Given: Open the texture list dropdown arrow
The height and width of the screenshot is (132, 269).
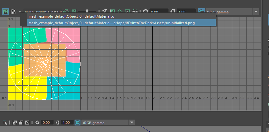Looking at the screenshot, I should (20, 12).
